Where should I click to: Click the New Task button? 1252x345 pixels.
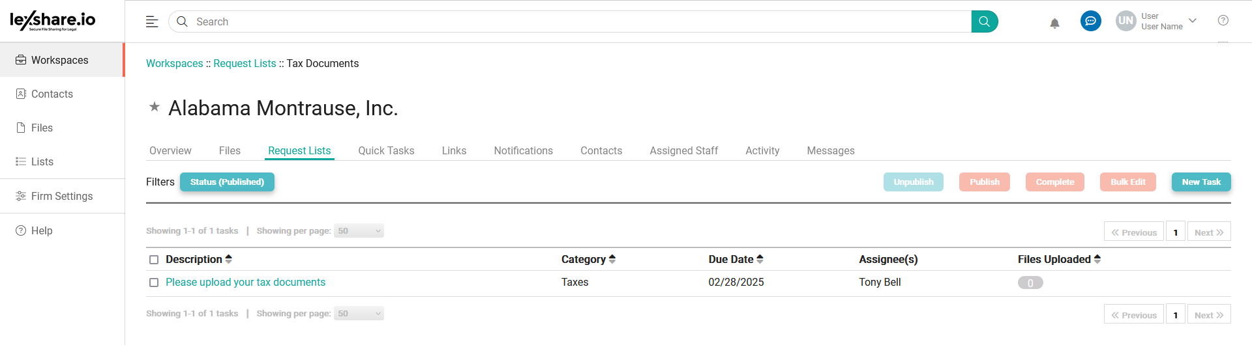(x=1200, y=182)
